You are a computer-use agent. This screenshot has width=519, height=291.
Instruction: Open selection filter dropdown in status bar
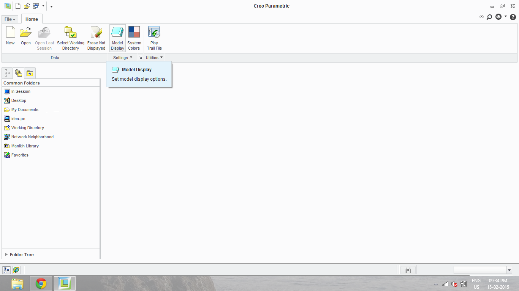510,270
